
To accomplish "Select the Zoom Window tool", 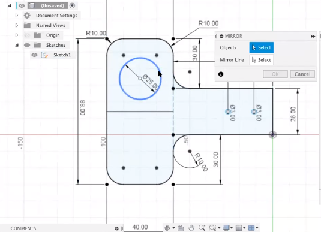I will pyautogui.click(x=212, y=228).
